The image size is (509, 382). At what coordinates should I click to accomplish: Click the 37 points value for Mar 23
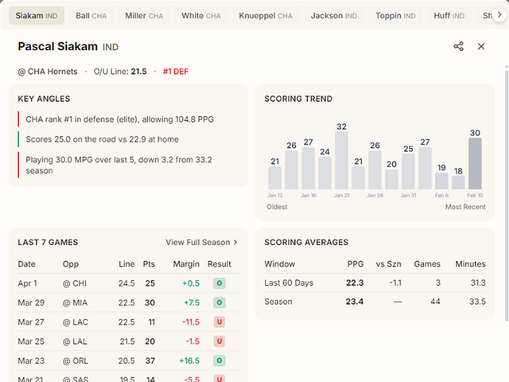pos(150,361)
